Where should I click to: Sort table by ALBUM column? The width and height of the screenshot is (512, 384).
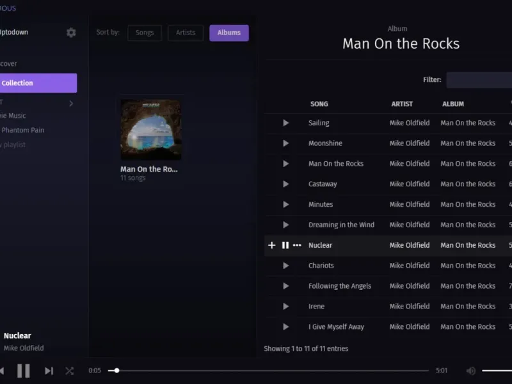453,104
